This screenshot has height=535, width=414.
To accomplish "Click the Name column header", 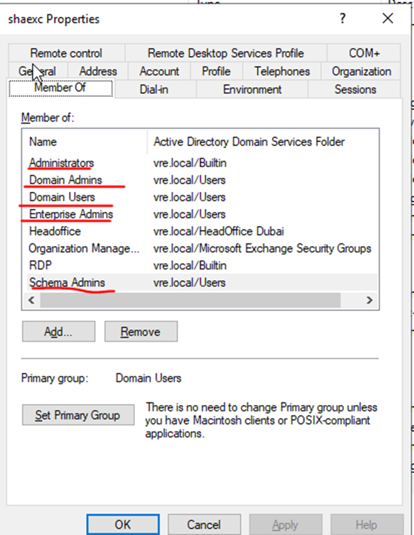I will tap(84, 142).
